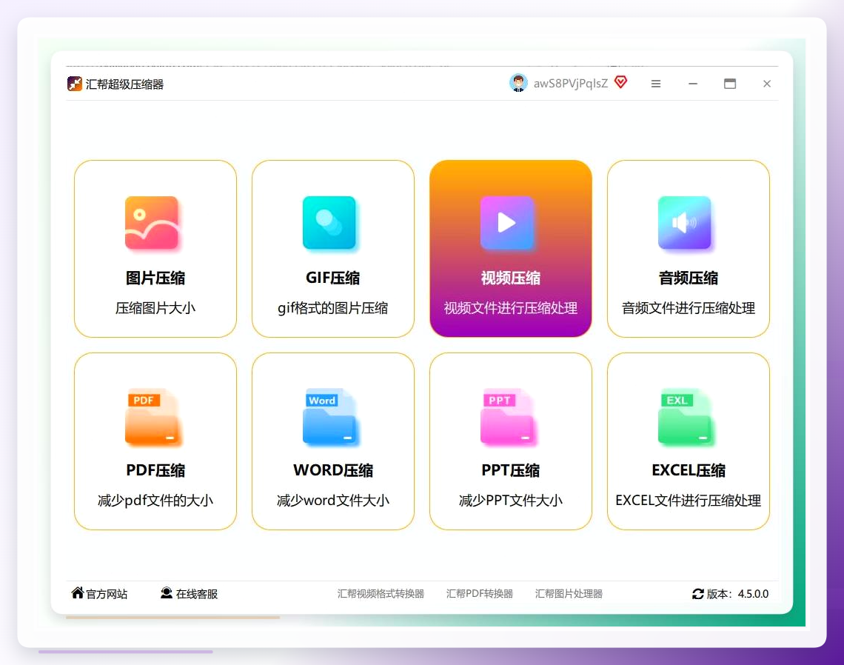Click the username awS8PVjPqlsZ

pyautogui.click(x=571, y=84)
